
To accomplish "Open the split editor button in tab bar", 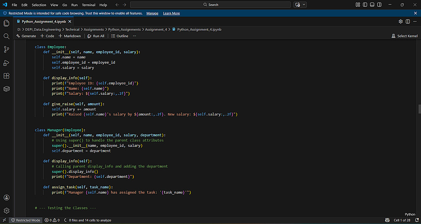I will pyautogui.click(x=408, y=21).
